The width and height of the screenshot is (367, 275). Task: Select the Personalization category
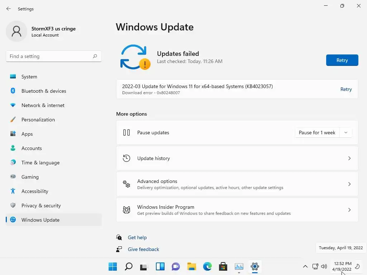pyautogui.click(x=54, y=120)
